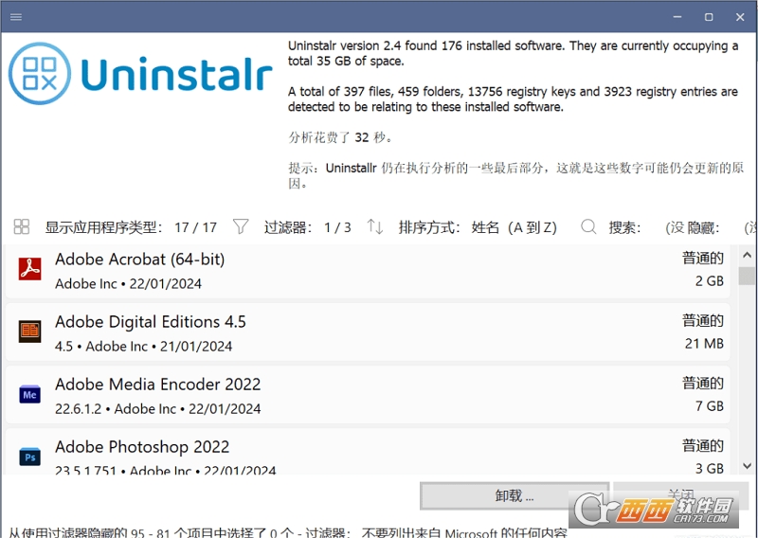Select the Adobe Photoshop 2022 entry
The height and width of the screenshot is (538, 758).
pyautogui.click(x=368, y=452)
